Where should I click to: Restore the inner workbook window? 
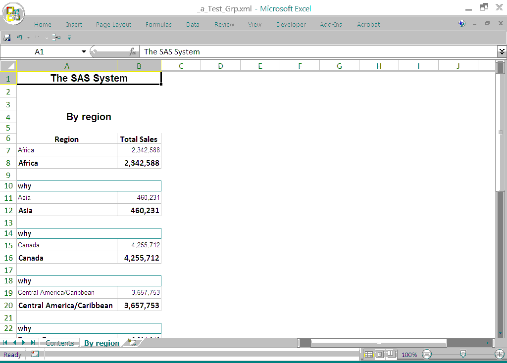487,23
